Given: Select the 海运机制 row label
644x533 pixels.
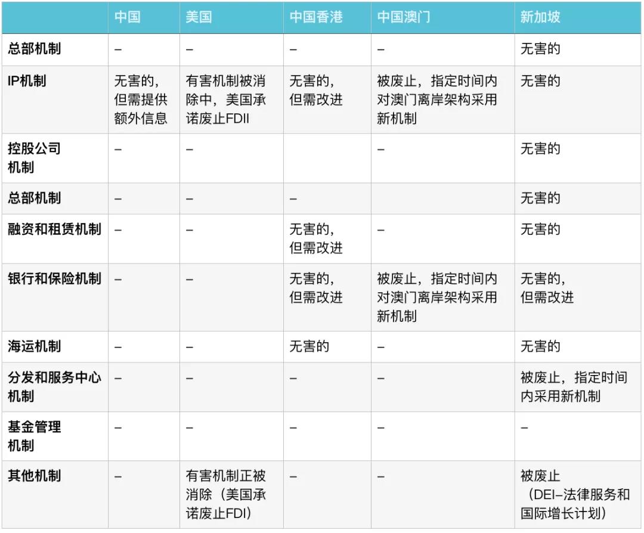Looking at the screenshot, I should pyautogui.click(x=34, y=346).
